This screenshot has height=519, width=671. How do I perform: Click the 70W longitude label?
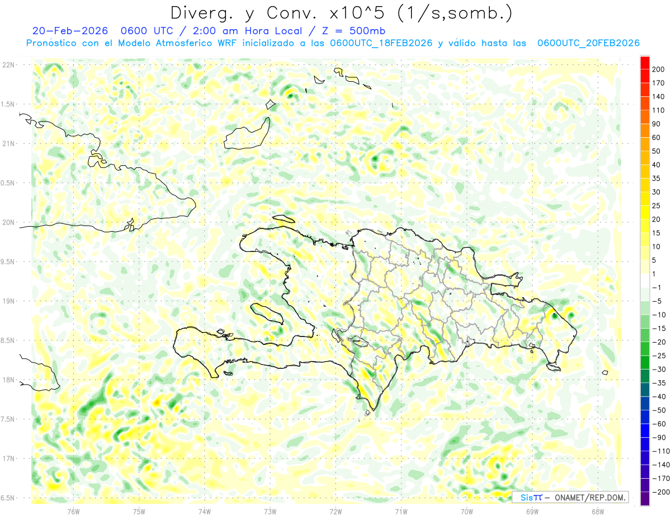[466, 511]
